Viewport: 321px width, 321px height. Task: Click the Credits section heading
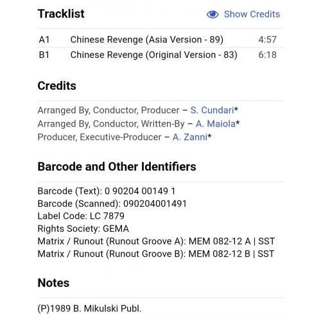tap(56, 86)
